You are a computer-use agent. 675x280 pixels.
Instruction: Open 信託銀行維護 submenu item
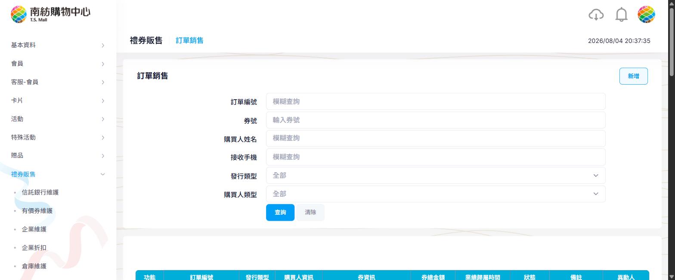[x=40, y=192]
